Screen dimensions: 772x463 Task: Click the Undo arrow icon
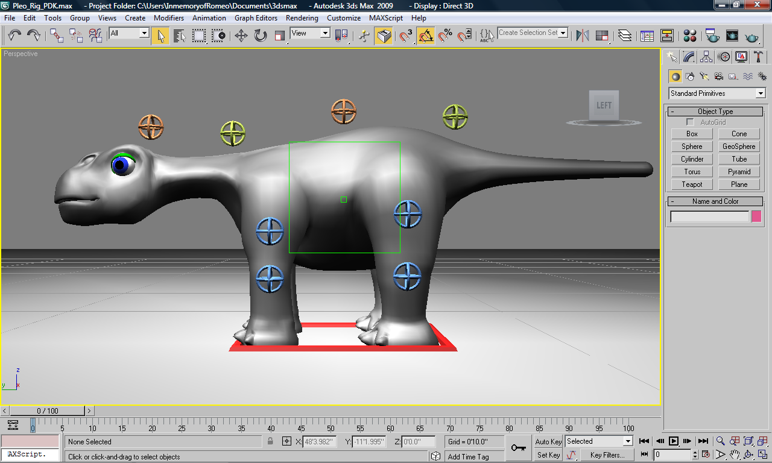(14, 36)
